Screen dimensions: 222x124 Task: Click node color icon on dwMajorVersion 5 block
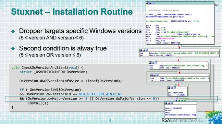(x=150, y=62)
